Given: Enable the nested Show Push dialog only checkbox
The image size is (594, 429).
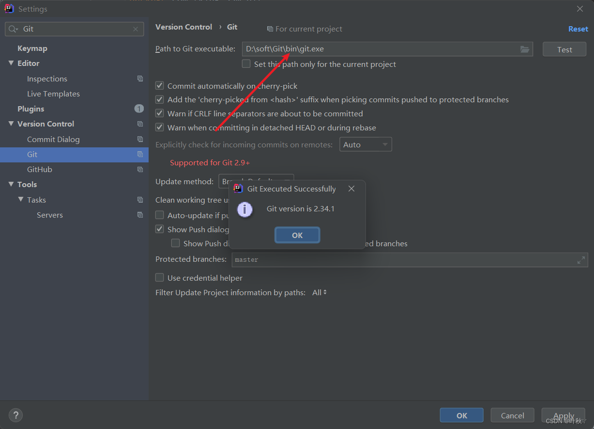Looking at the screenshot, I should [175, 243].
